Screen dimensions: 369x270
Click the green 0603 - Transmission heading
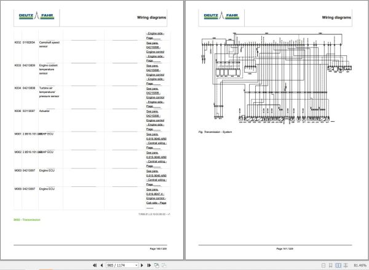coord(27,220)
